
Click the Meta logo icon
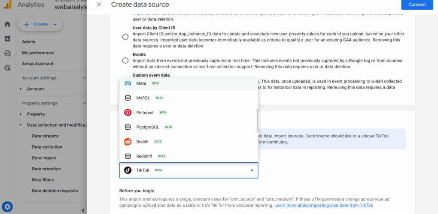(x=128, y=83)
